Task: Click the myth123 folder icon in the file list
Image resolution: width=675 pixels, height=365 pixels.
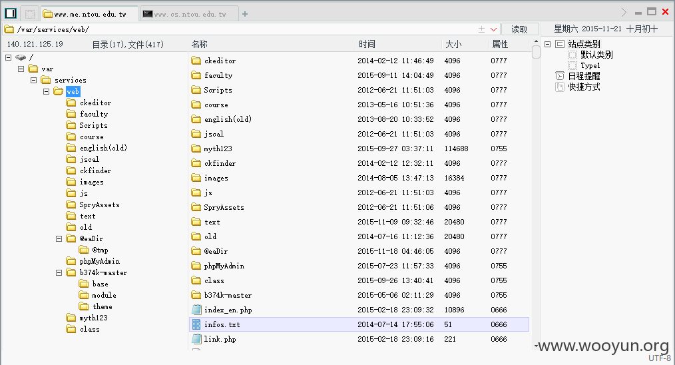Action: [196, 149]
